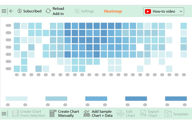Screen dimensions: 192x124
Task: Open the bottom hamburger menu
Action: (x=4, y=114)
